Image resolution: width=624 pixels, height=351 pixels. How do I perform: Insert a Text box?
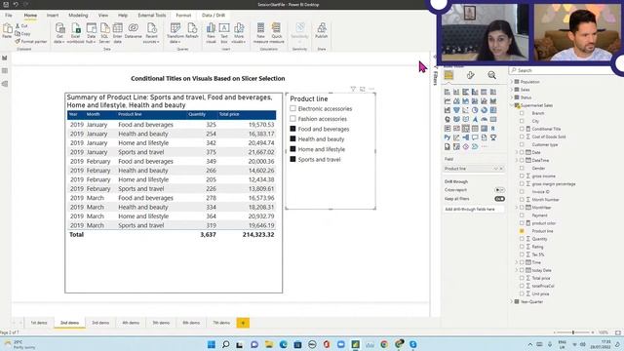[224, 32]
